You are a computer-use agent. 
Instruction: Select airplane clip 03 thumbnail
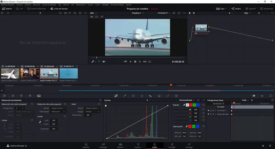pos(49,73)
